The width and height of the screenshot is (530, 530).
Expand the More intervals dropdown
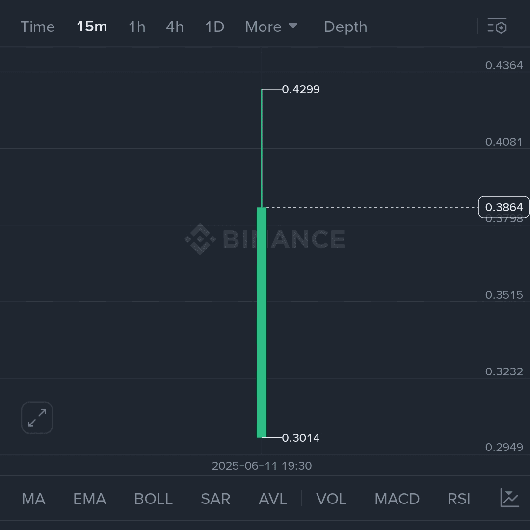(x=271, y=26)
